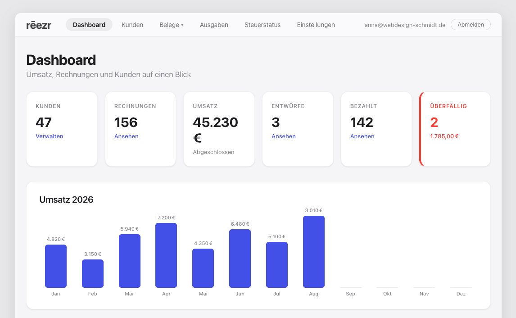This screenshot has width=516, height=318.
Task: Click the Abgeschlossen label in Umsatz card
Action: tap(213, 152)
